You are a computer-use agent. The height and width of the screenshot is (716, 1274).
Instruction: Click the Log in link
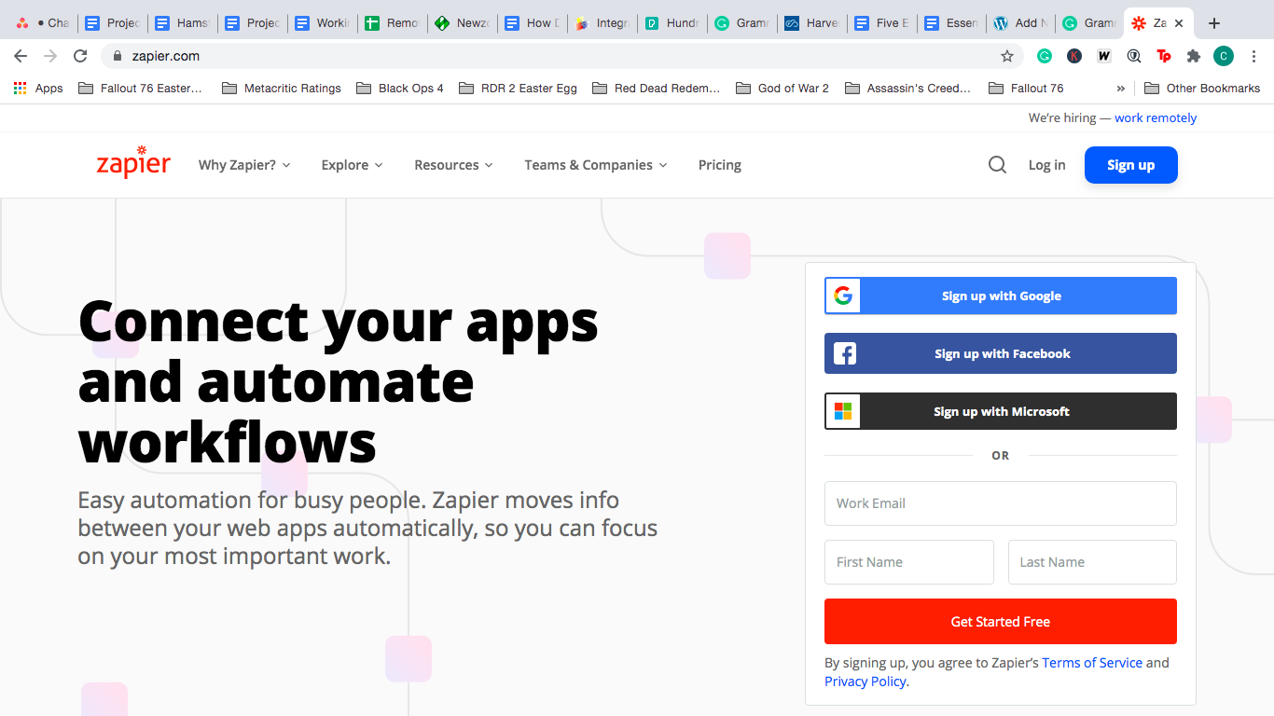tap(1046, 165)
